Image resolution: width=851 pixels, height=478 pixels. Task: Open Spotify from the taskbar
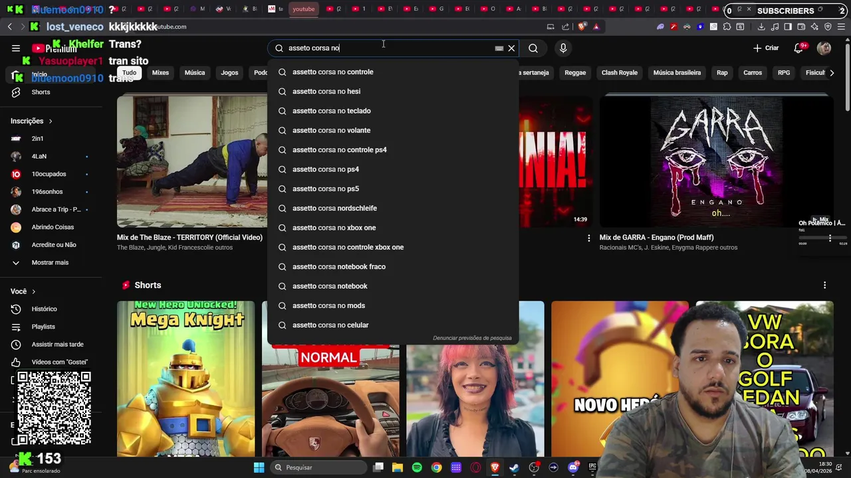coord(417,467)
